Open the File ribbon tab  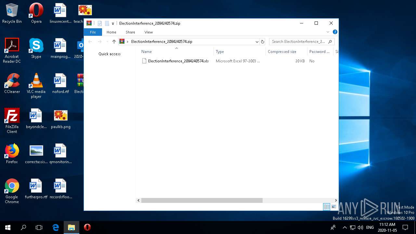(93, 32)
